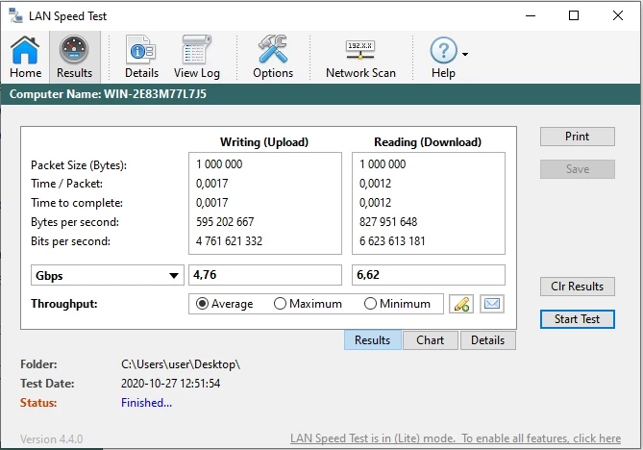Click the Start Test button
643x450 pixels.
[x=578, y=319]
